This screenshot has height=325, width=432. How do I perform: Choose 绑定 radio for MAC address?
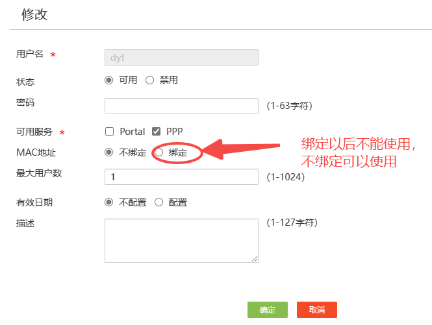pyautogui.click(x=159, y=152)
